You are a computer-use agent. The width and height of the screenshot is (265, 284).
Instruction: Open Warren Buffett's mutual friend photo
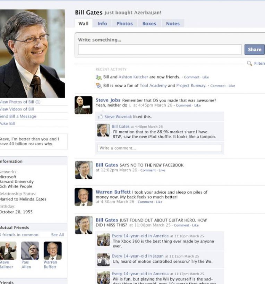tap(53, 251)
